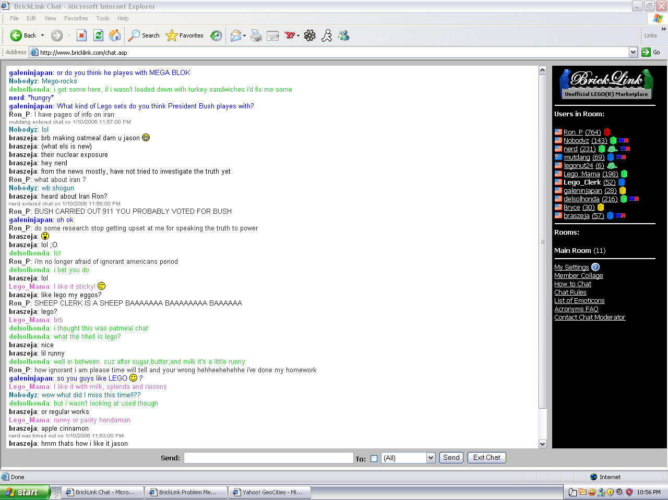
Task: Click the Stop toolbar icon
Action: coord(81,35)
